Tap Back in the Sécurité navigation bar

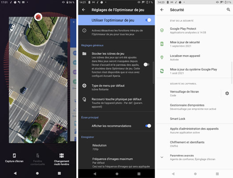[173, 174]
